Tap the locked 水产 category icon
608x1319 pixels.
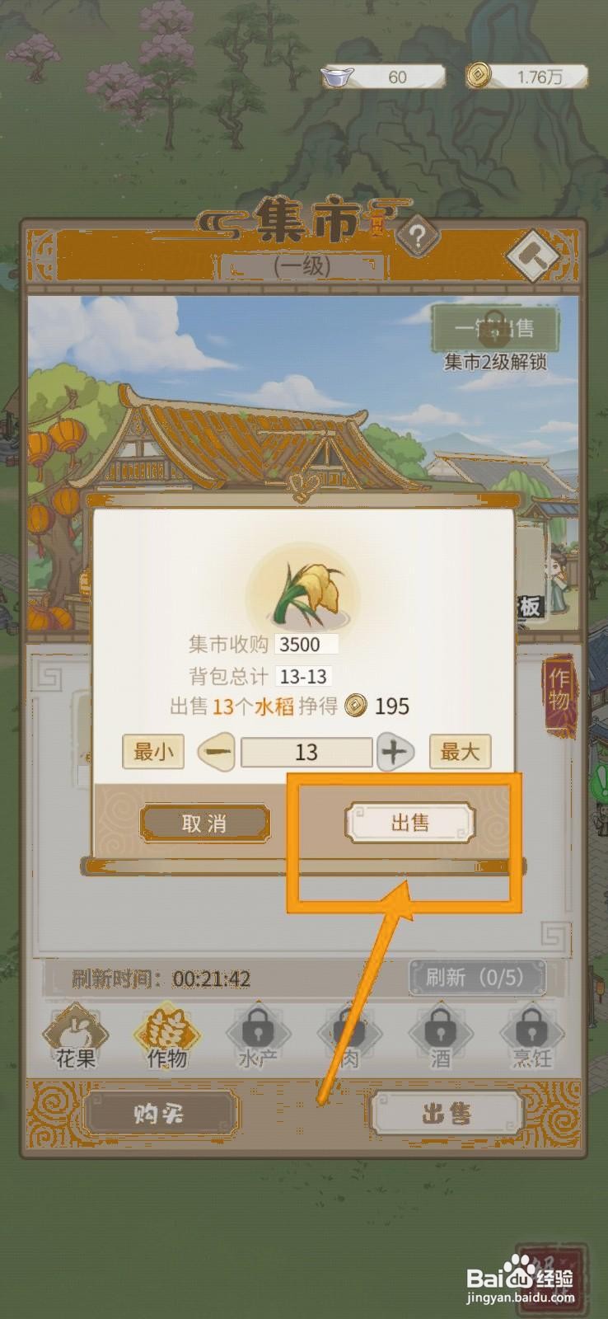point(258,1038)
